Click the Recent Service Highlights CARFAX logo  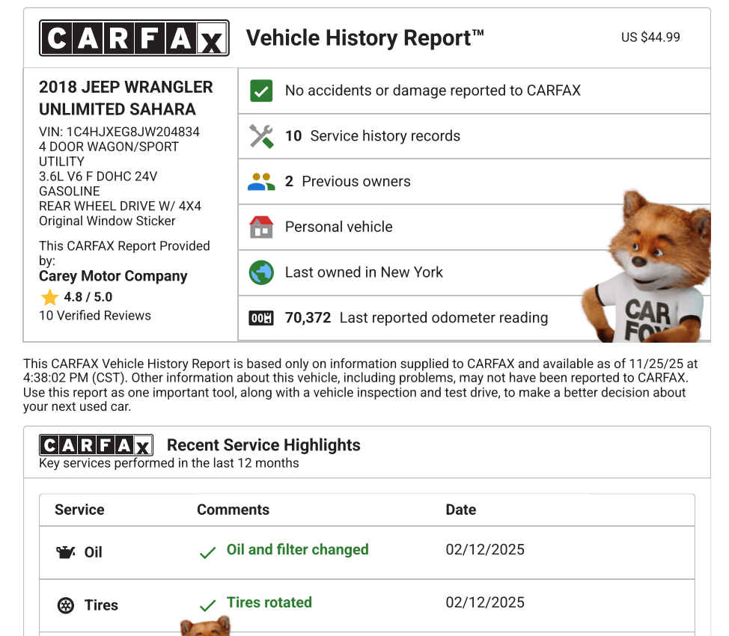coord(96,445)
